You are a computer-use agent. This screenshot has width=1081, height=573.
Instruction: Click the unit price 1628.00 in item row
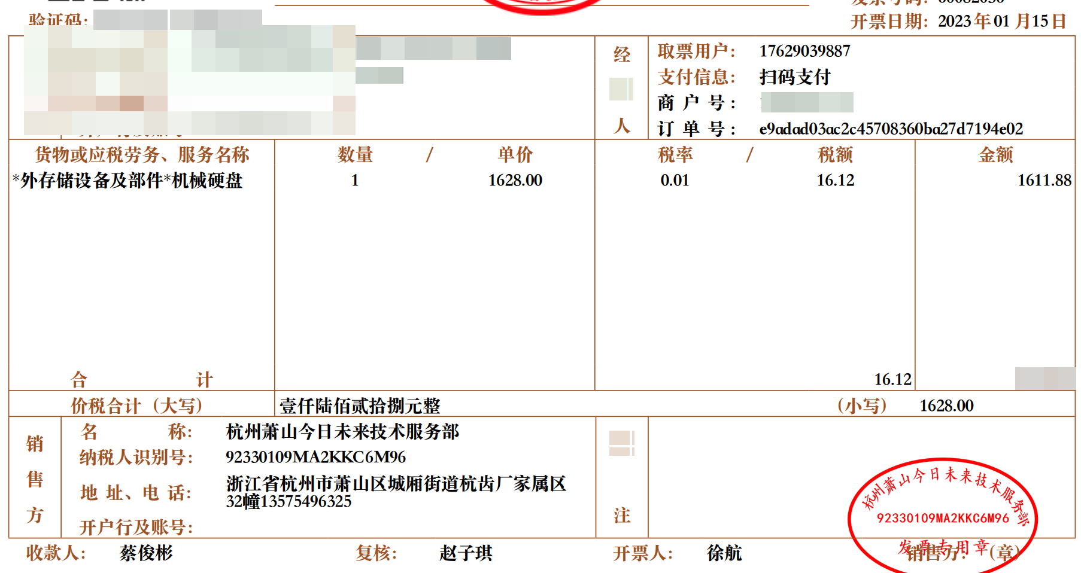(x=515, y=181)
